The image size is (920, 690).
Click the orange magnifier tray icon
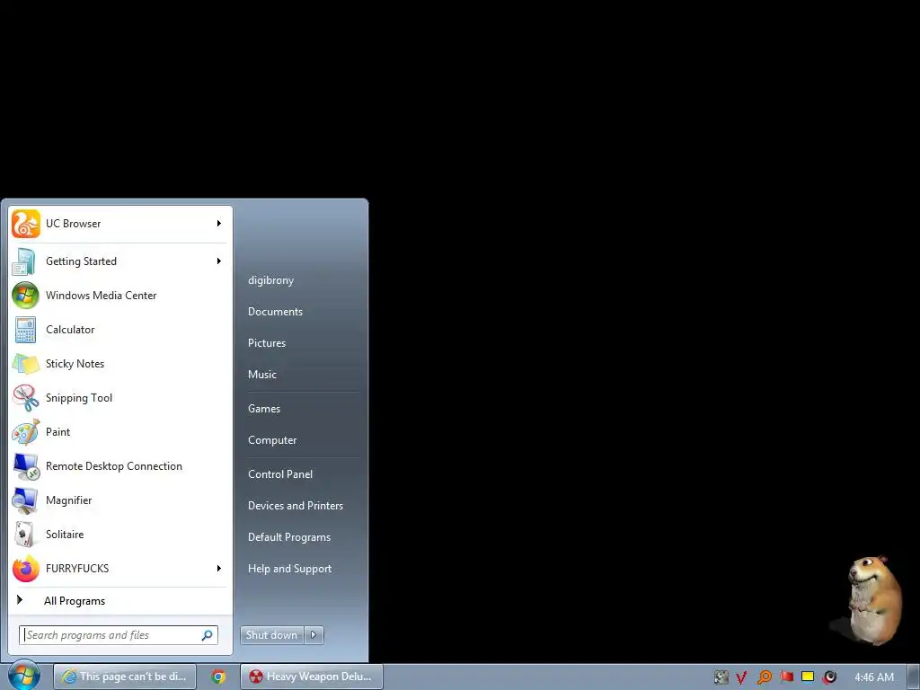coord(764,677)
